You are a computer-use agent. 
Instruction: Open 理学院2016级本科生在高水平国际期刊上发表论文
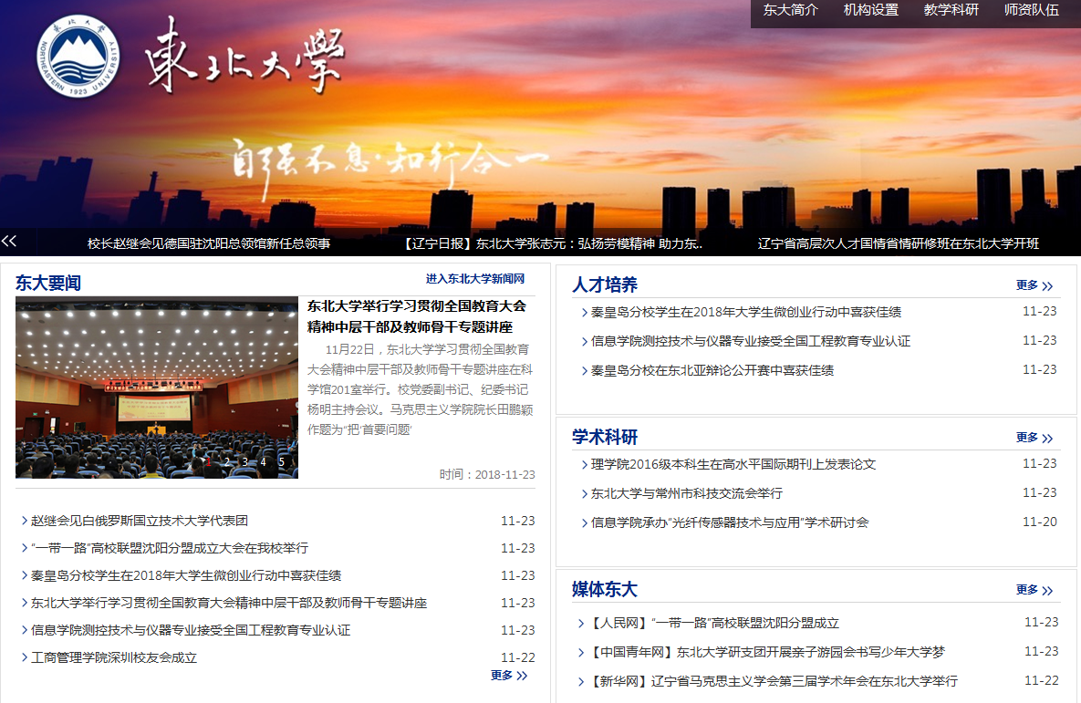(733, 464)
